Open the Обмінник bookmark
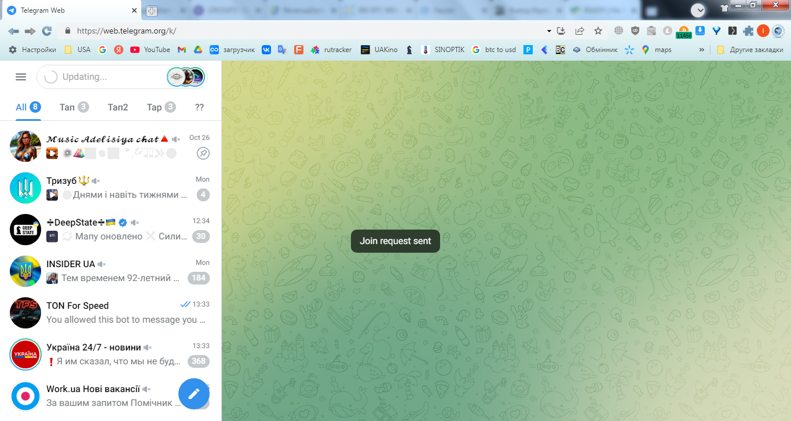Viewport: 791px width, 421px height. [x=595, y=50]
